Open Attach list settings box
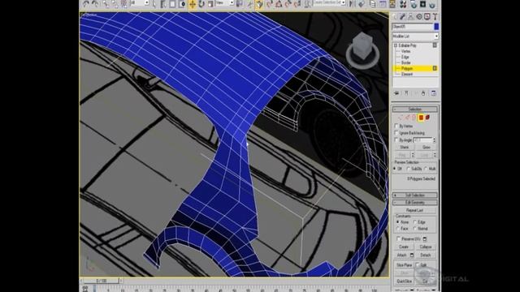 [x=412, y=255]
